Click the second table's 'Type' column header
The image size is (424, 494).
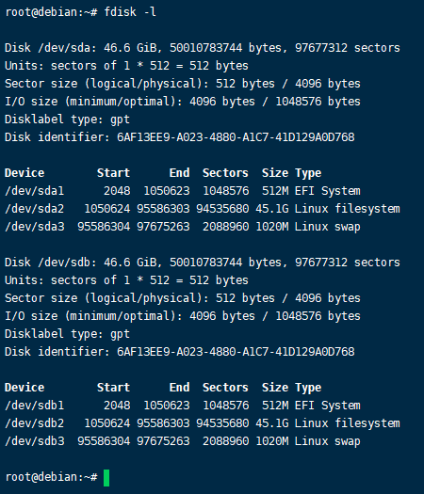pos(308,388)
